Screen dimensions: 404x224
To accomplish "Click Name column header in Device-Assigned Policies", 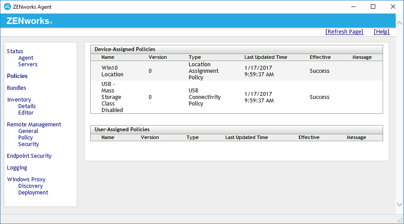I will coord(108,57).
